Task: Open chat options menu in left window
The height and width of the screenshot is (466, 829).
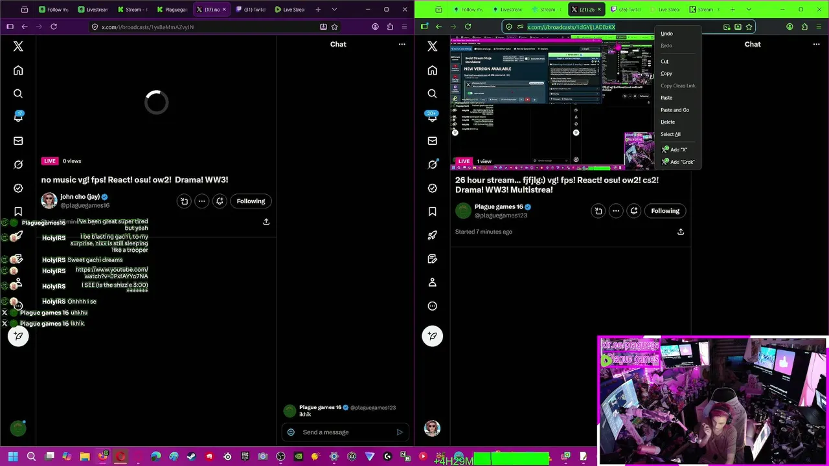Action: pyautogui.click(x=402, y=44)
